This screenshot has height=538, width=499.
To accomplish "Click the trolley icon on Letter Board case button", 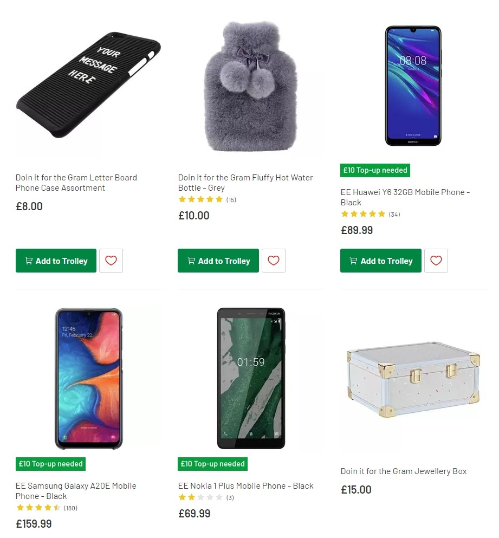I will [28, 261].
